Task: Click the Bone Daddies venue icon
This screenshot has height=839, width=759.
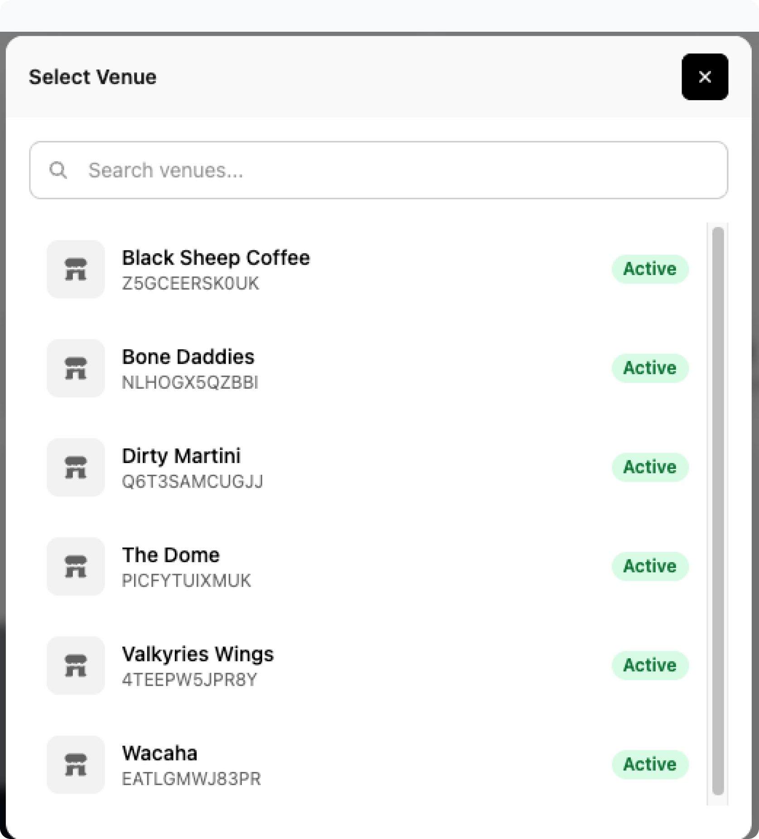Action: (76, 368)
